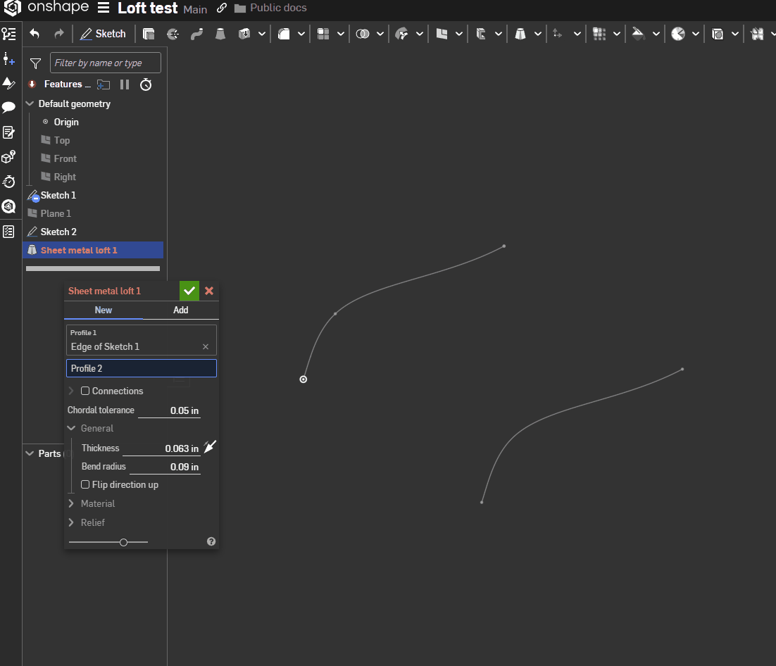
Task: Select the Boolean tool icon
Action: [x=363, y=34]
